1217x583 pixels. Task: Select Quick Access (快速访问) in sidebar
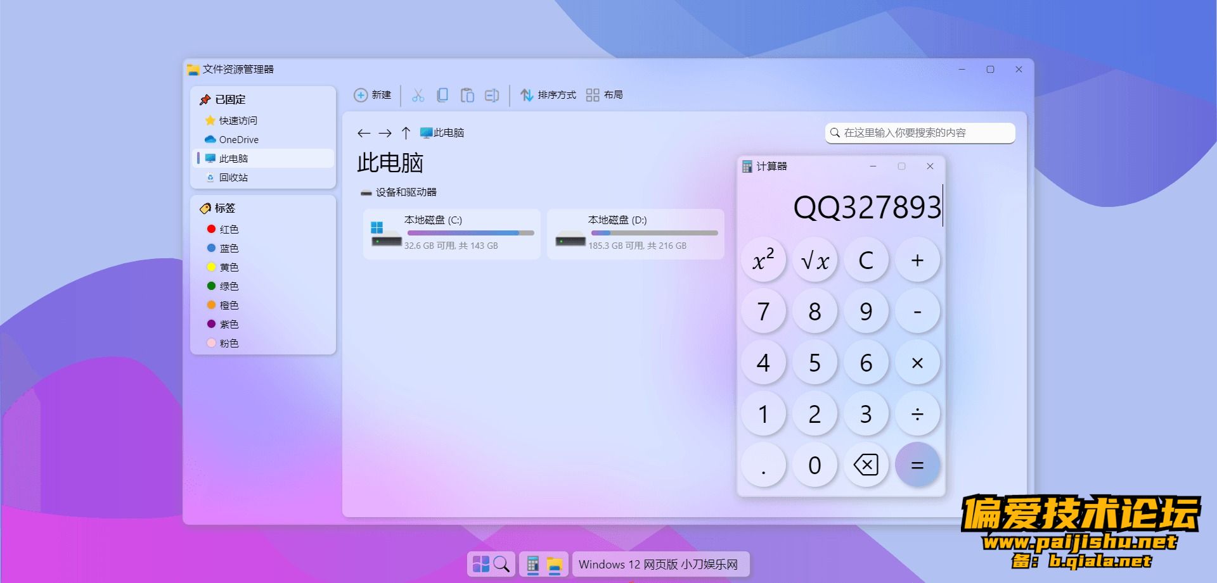coord(263,120)
